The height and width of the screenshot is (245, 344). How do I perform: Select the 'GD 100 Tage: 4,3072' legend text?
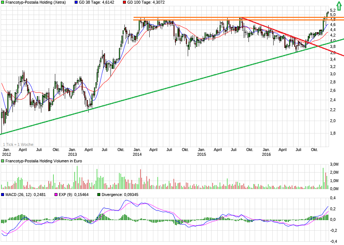coord(146,3)
